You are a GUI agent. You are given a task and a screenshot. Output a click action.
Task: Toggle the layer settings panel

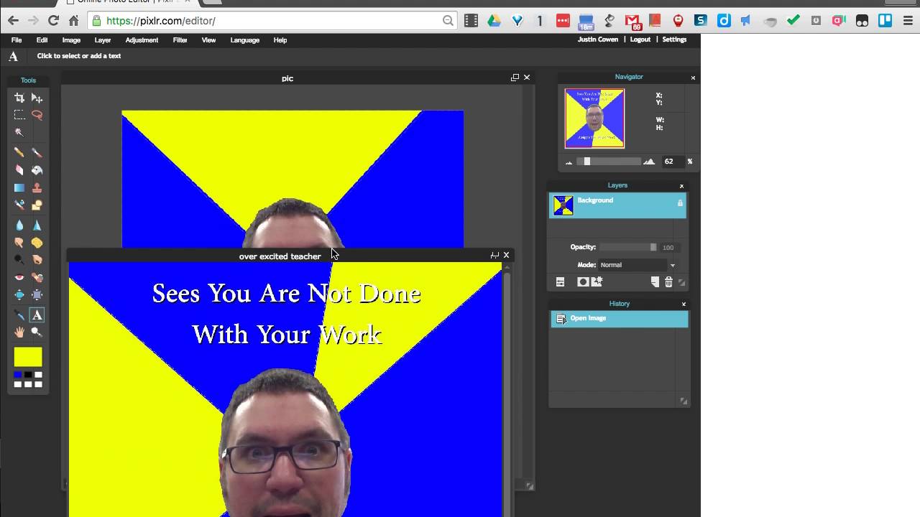click(560, 282)
